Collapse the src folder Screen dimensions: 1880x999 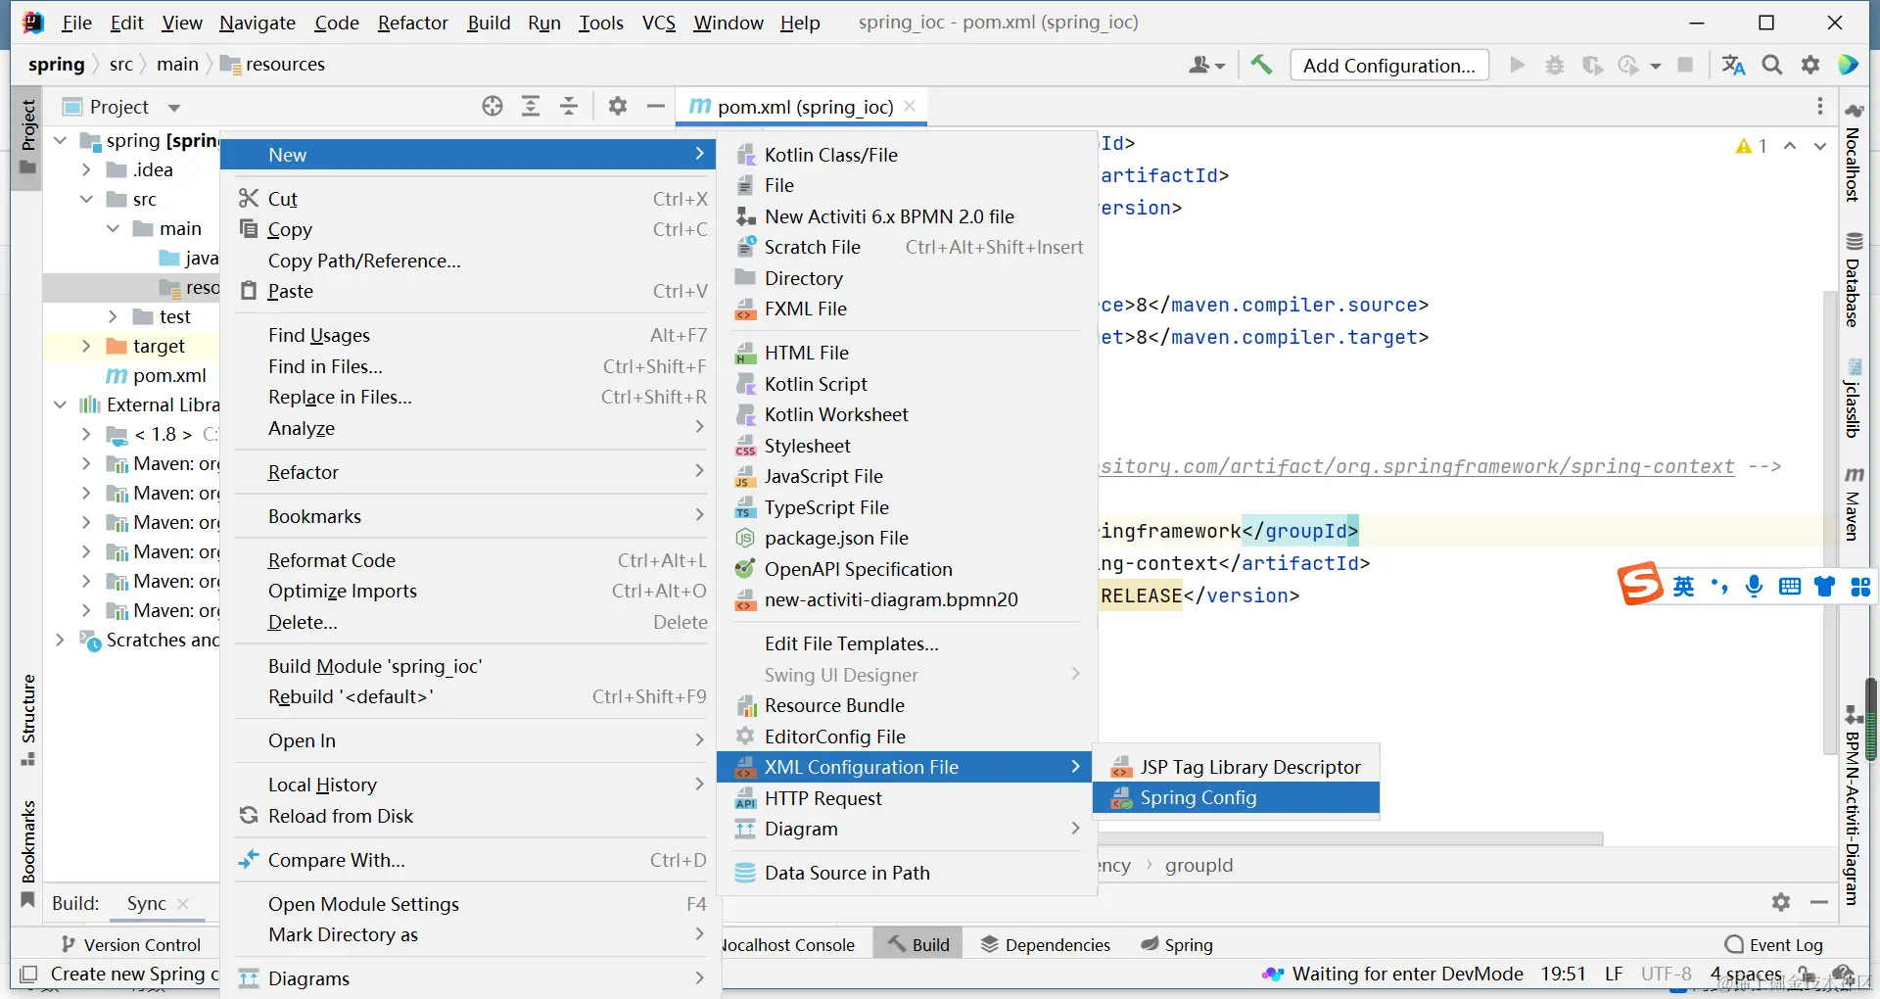click(86, 199)
